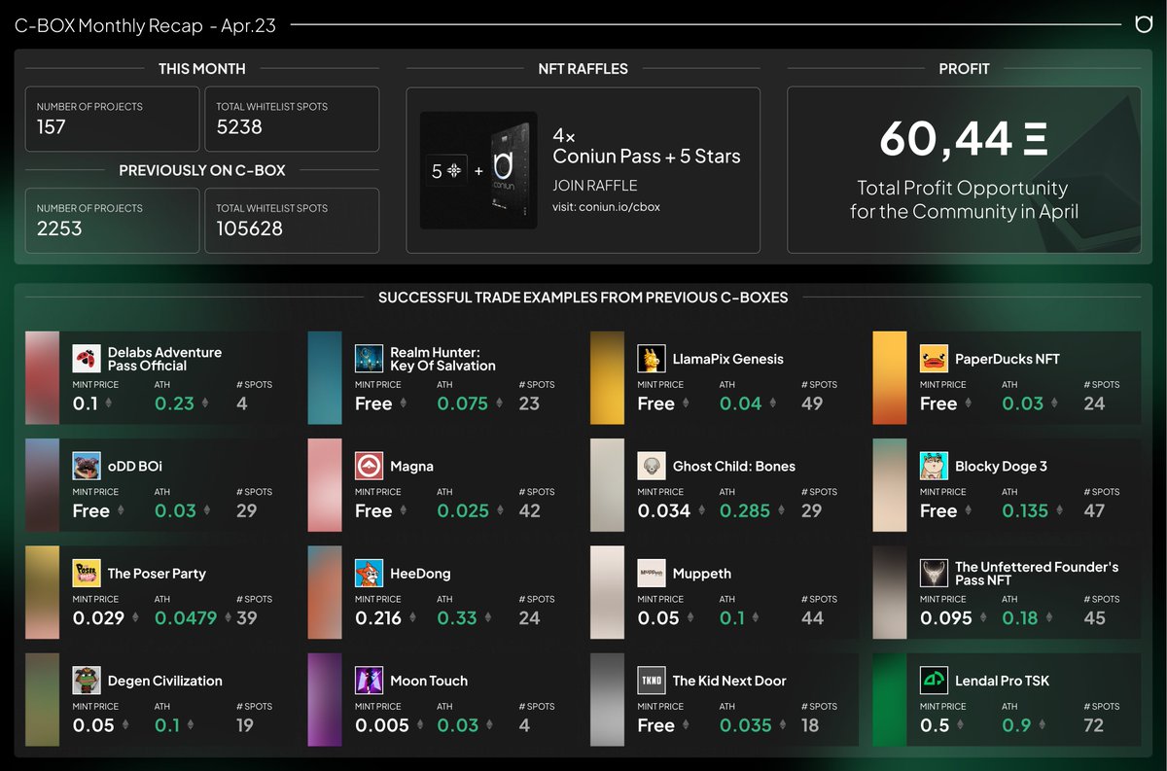
Task: Click the Coniun logo in header corner
Action: (1144, 24)
